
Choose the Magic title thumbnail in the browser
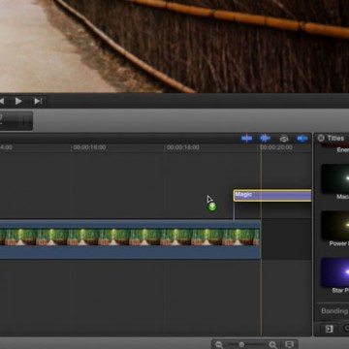click(x=335, y=178)
